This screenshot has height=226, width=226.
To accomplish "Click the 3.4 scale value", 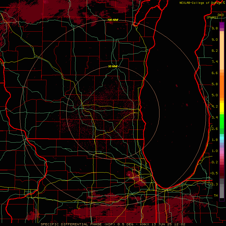I will click(215, 118).
